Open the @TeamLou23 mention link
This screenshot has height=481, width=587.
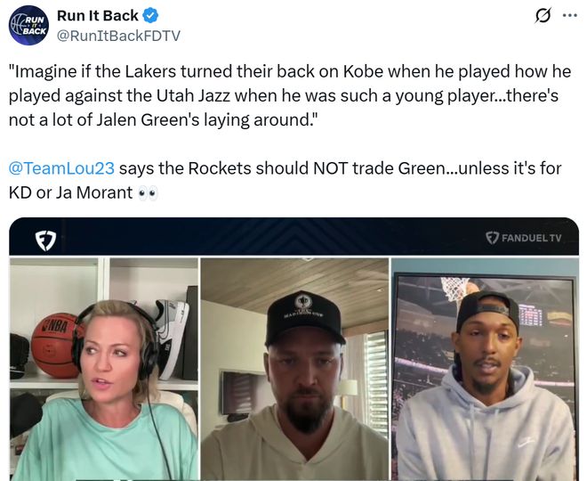pyautogui.click(x=61, y=168)
